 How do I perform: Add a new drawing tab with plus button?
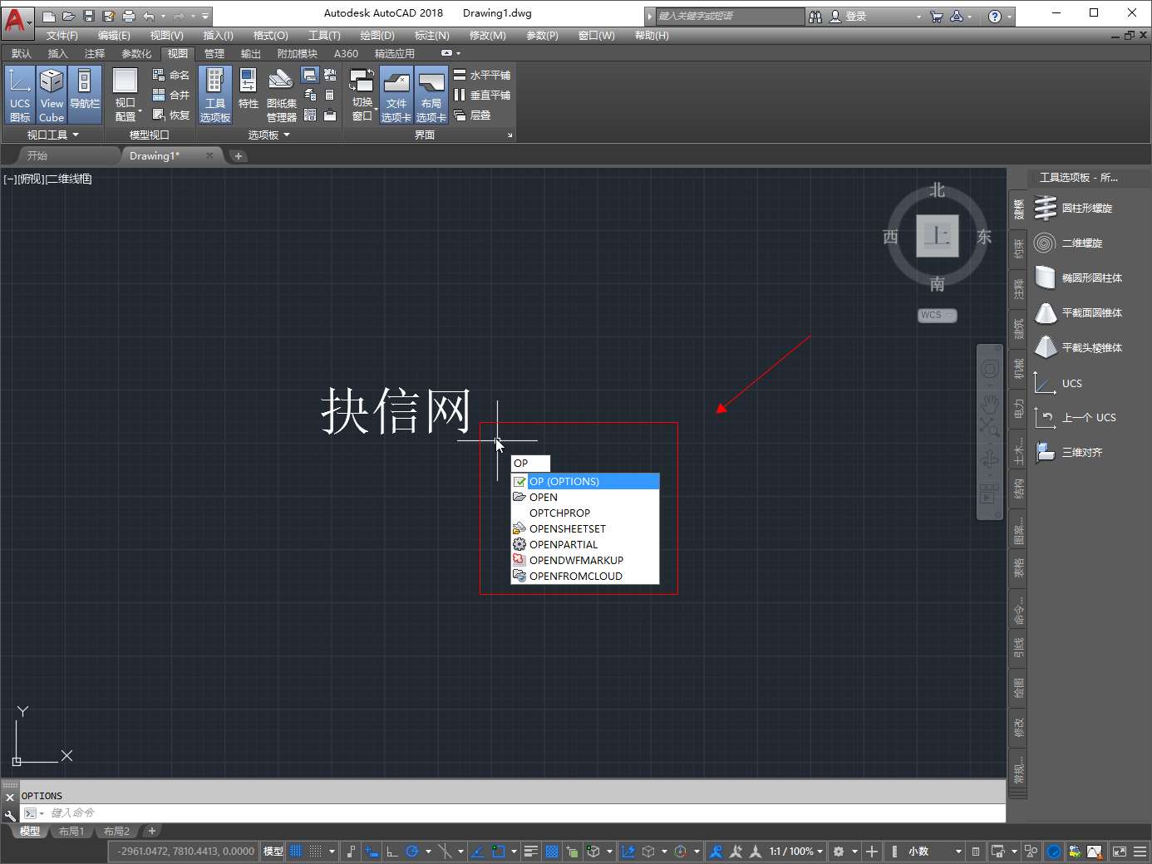[239, 155]
